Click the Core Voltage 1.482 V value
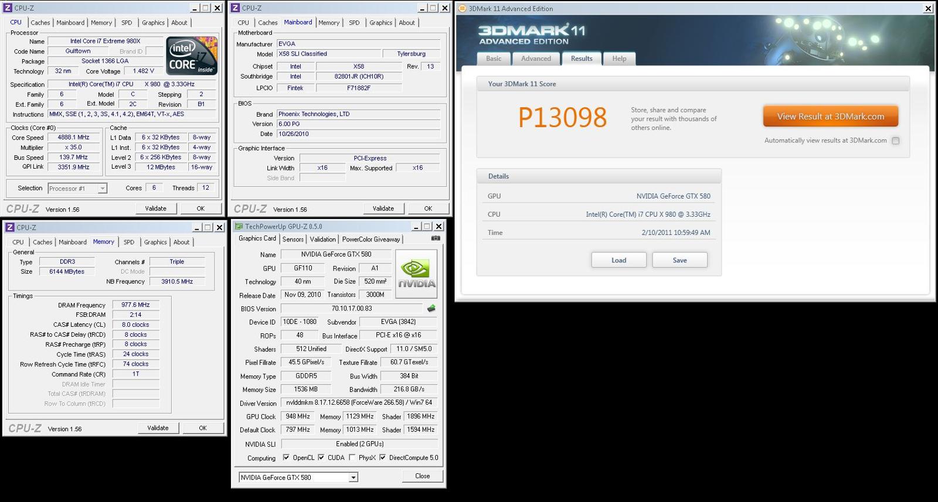 [x=143, y=71]
